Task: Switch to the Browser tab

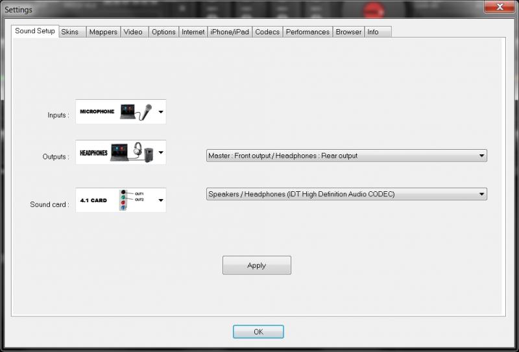Action: click(348, 32)
